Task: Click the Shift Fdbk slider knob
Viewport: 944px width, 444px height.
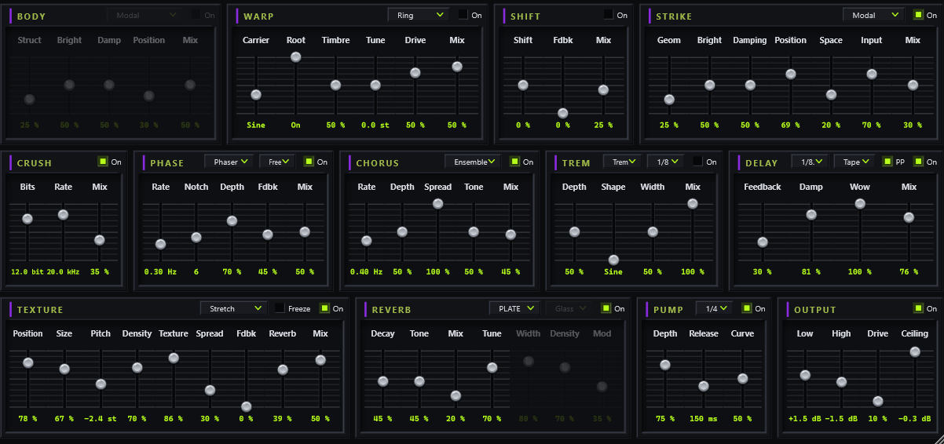Action: point(562,113)
